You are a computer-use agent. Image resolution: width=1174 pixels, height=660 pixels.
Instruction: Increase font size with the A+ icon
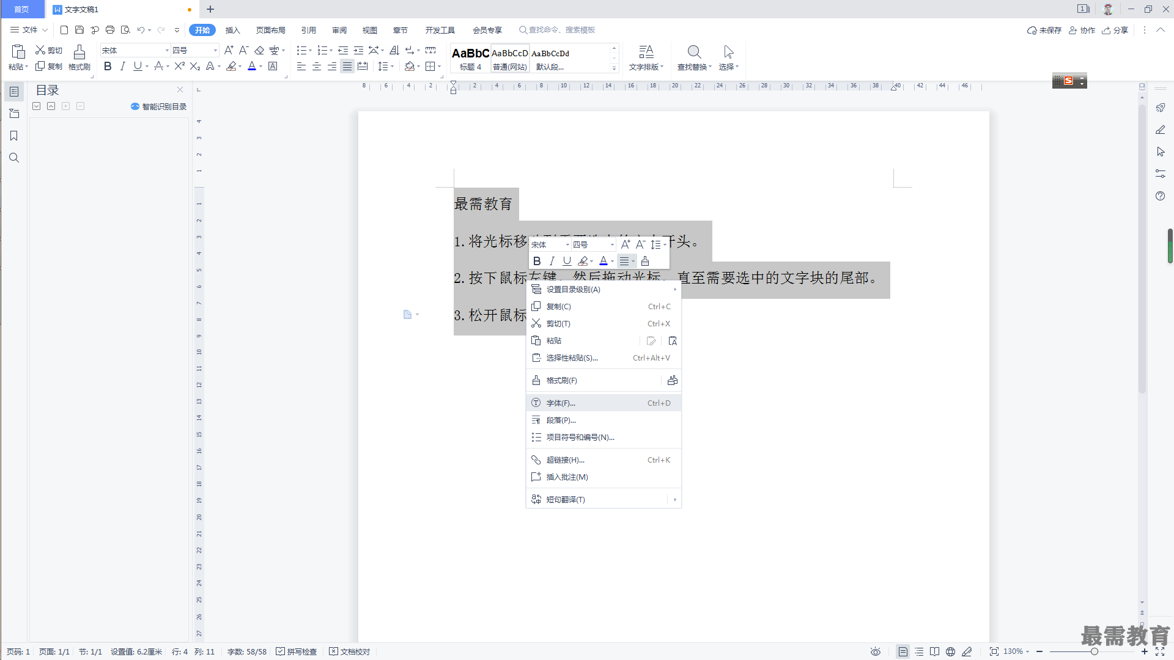click(x=229, y=50)
